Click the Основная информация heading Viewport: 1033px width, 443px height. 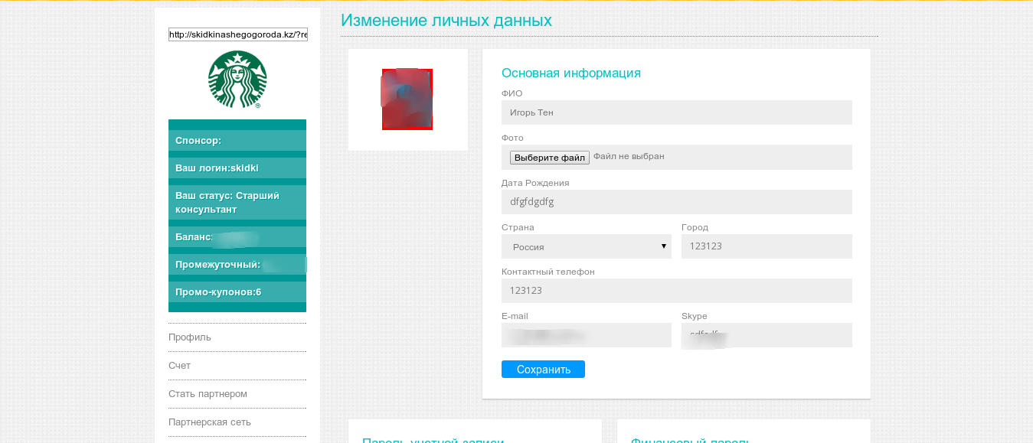pos(571,73)
